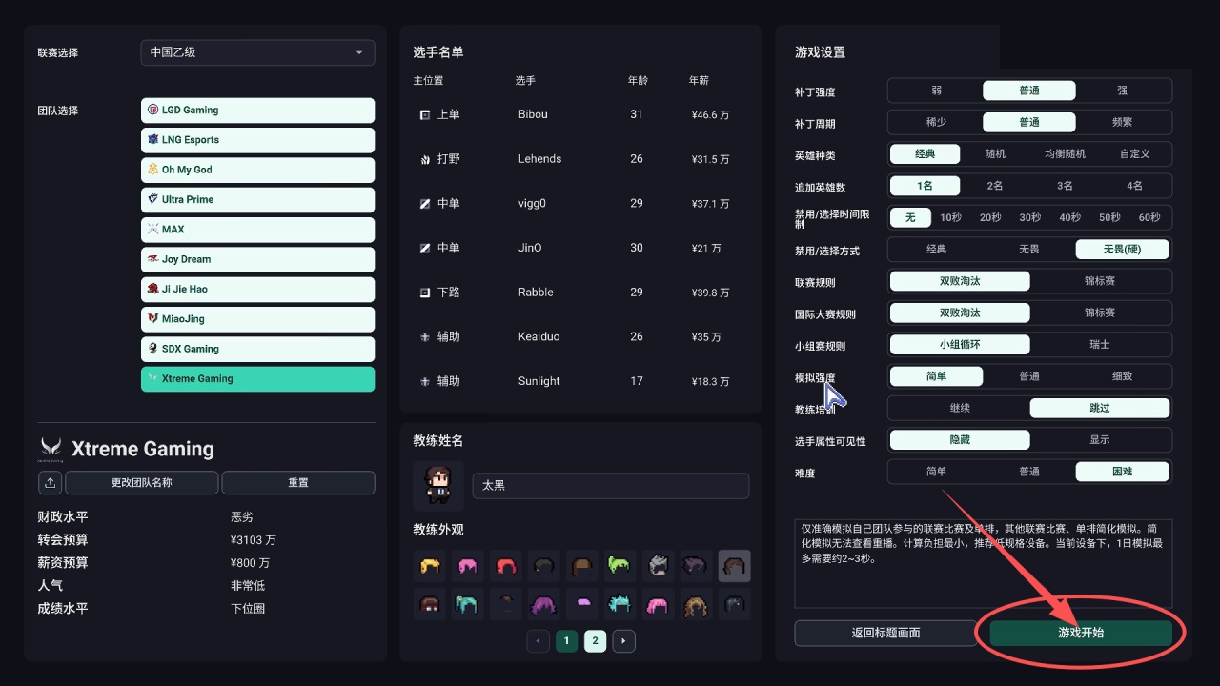Select the Ultra Prime team
1220x686 pixels.
[257, 199]
